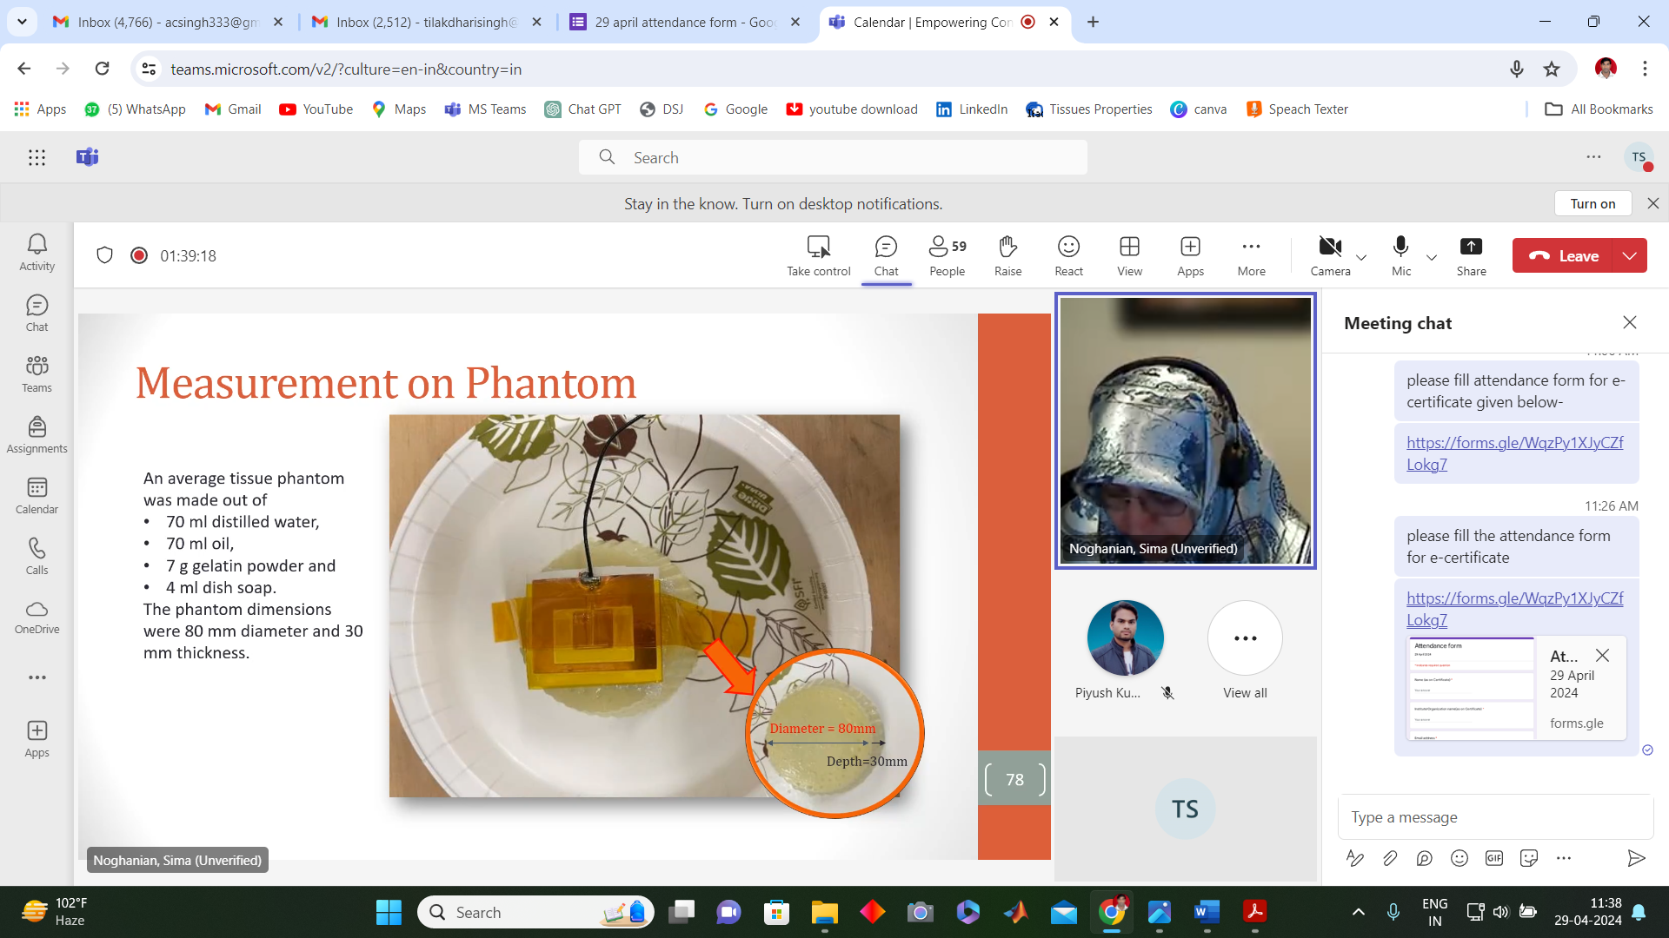This screenshot has width=1669, height=938.
Task: Expand the Camera options chevron
Action: point(1361,257)
